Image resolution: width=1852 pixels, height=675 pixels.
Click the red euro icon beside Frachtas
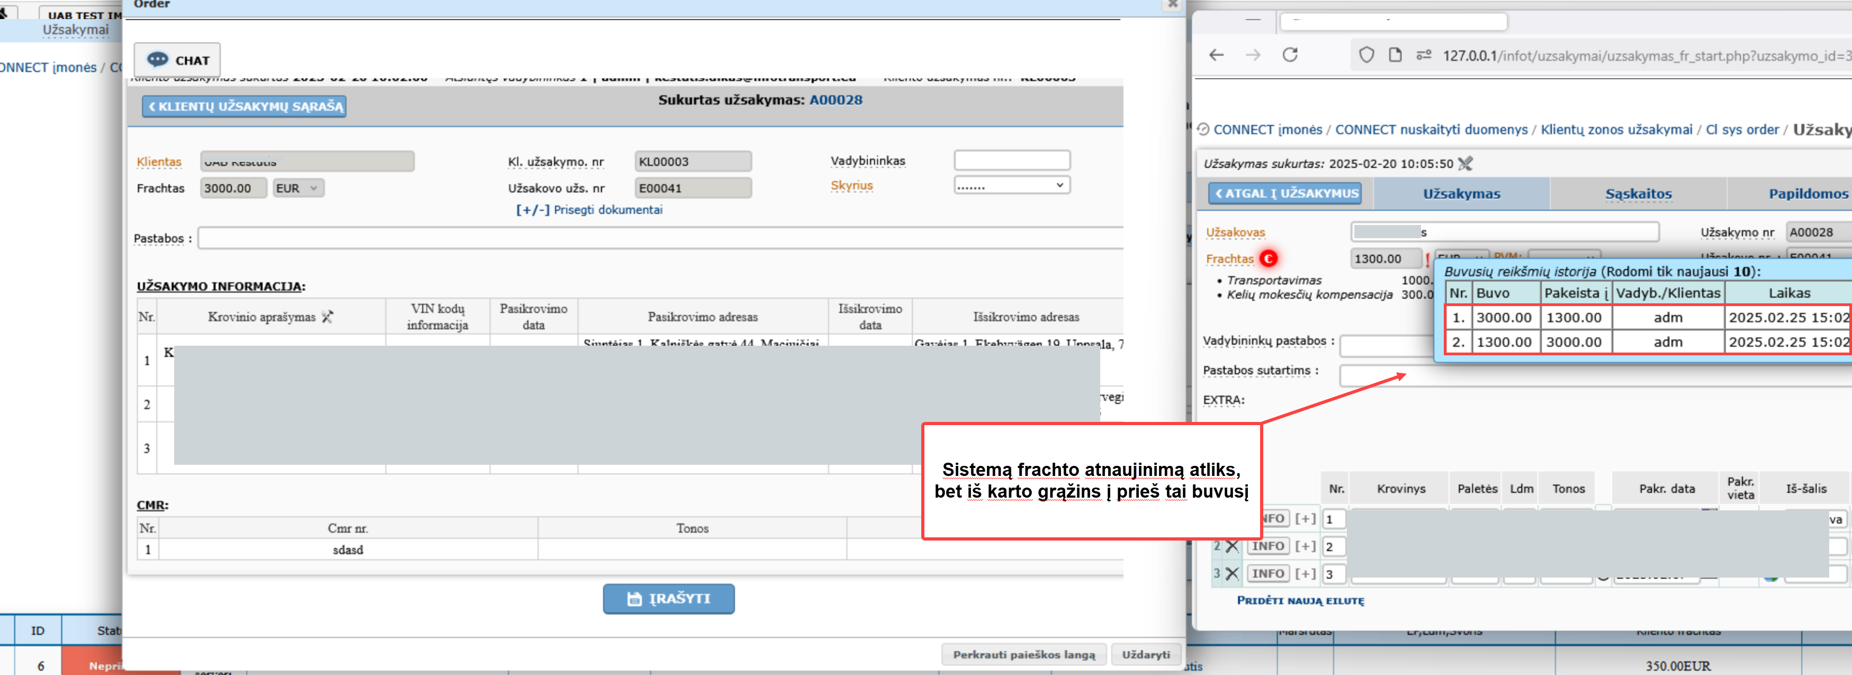pyautogui.click(x=1268, y=258)
